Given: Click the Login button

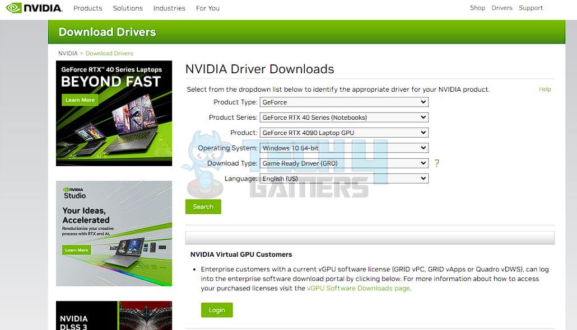Looking at the screenshot, I should [217, 310].
